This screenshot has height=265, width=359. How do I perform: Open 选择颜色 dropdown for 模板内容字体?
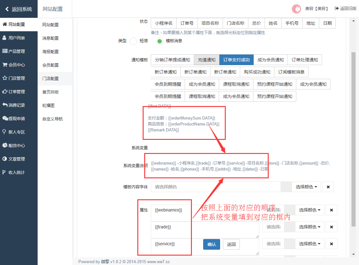point(306,187)
